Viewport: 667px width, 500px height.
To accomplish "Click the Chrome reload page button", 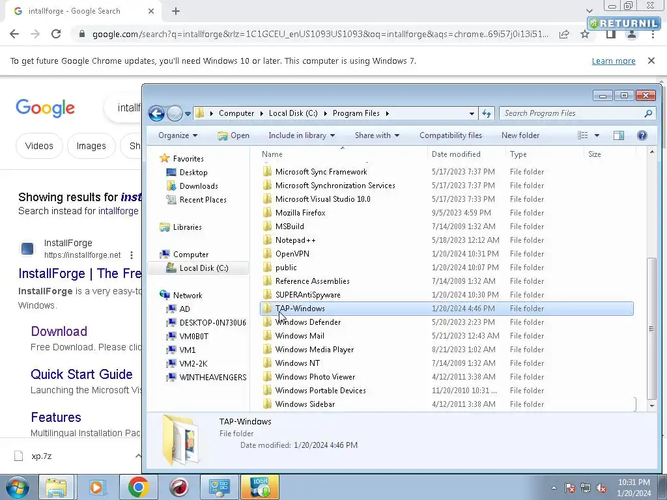I will click(56, 34).
